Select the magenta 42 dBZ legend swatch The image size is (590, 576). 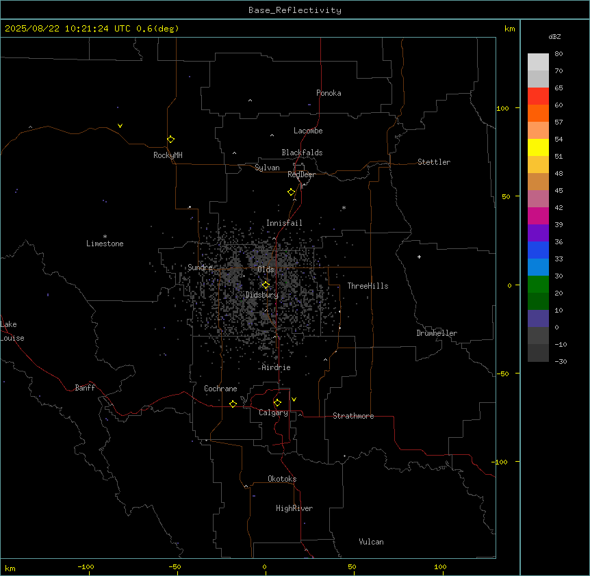click(538, 215)
